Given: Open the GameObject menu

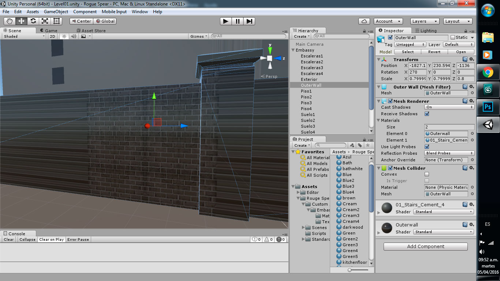Looking at the screenshot, I should click(x=56, y=12).
